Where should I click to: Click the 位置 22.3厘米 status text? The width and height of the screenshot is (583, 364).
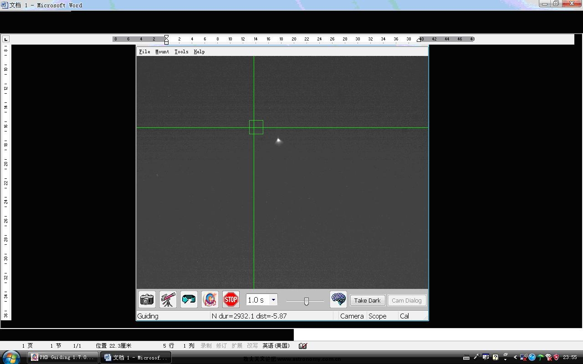(113, 346)
